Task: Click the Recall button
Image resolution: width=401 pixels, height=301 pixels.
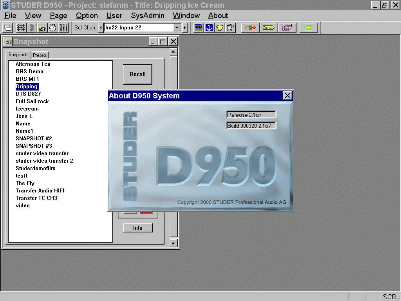Action: coord(137,74)
